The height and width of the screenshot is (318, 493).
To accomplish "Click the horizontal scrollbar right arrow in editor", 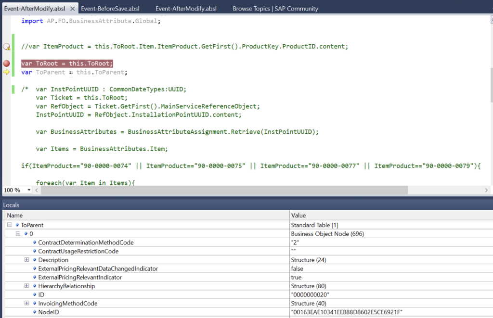I will coord(487,190).
